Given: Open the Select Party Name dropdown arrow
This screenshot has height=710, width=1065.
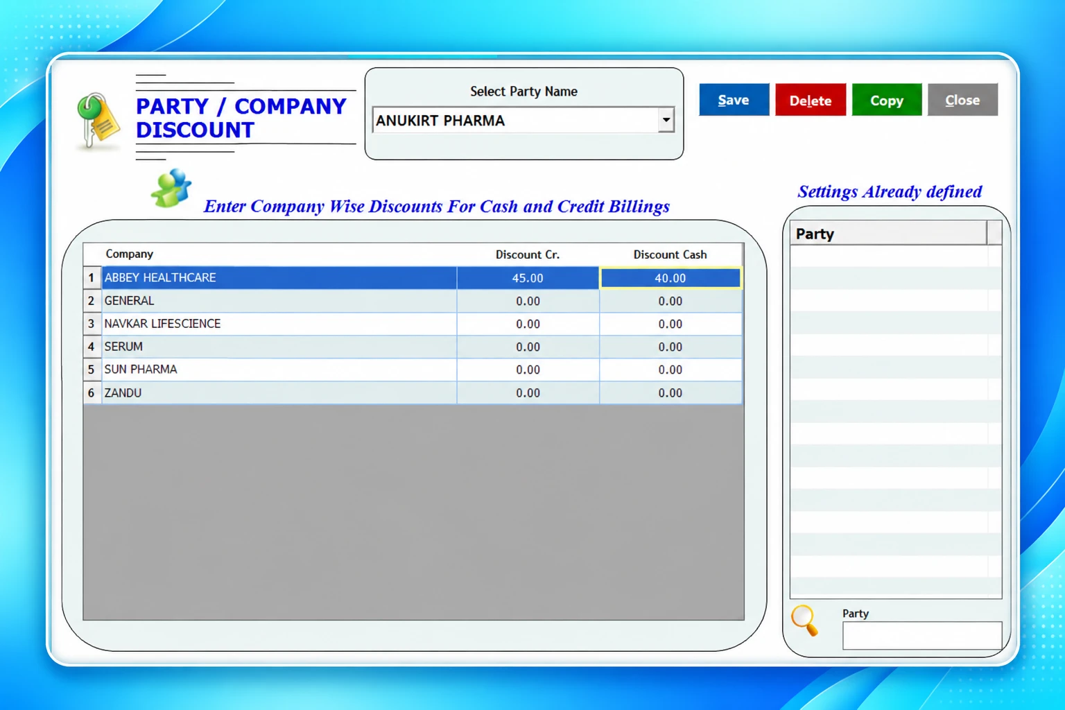Looking at the screenshot, I should pyautogui.click(x=666, y=120).
